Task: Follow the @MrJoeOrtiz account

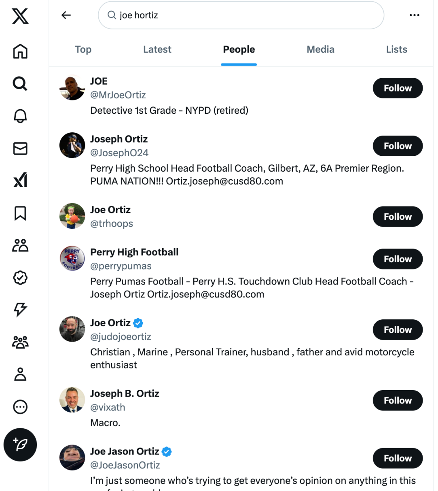Action: click(x=398, y=88)
